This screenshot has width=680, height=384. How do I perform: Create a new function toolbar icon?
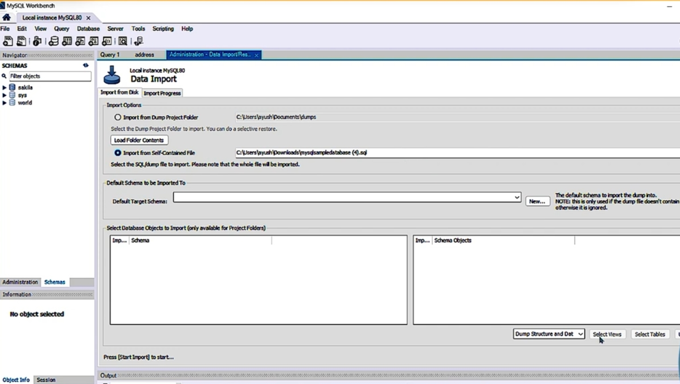click(107, 41)
